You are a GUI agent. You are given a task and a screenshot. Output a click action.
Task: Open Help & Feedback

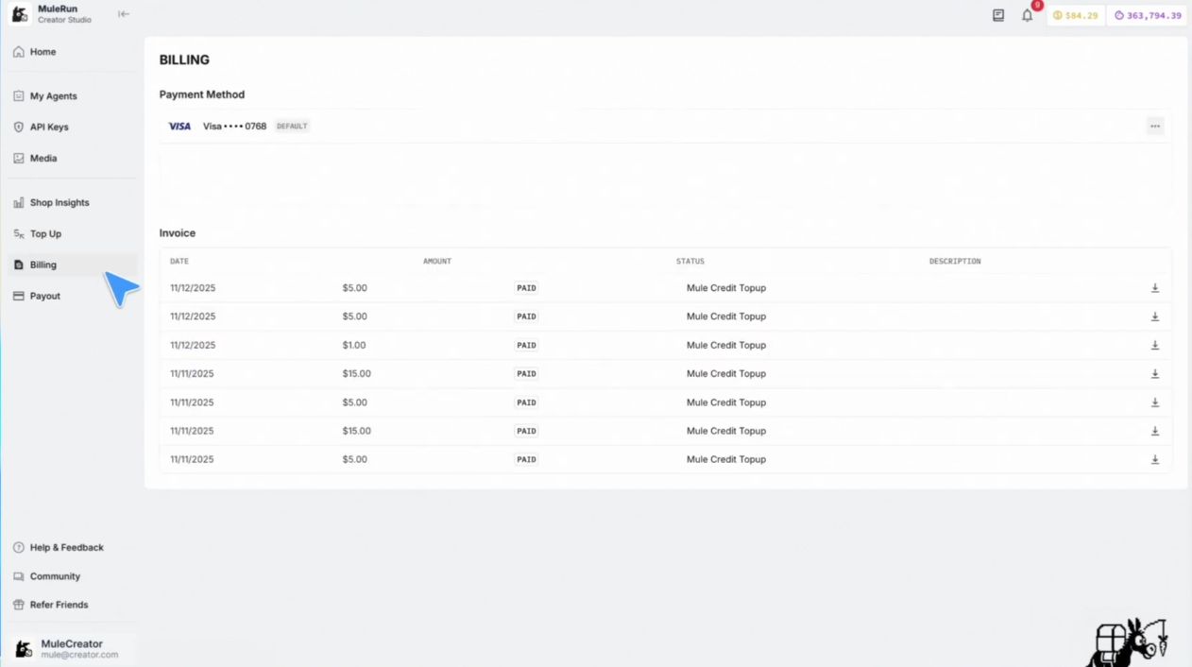(72, 548)
